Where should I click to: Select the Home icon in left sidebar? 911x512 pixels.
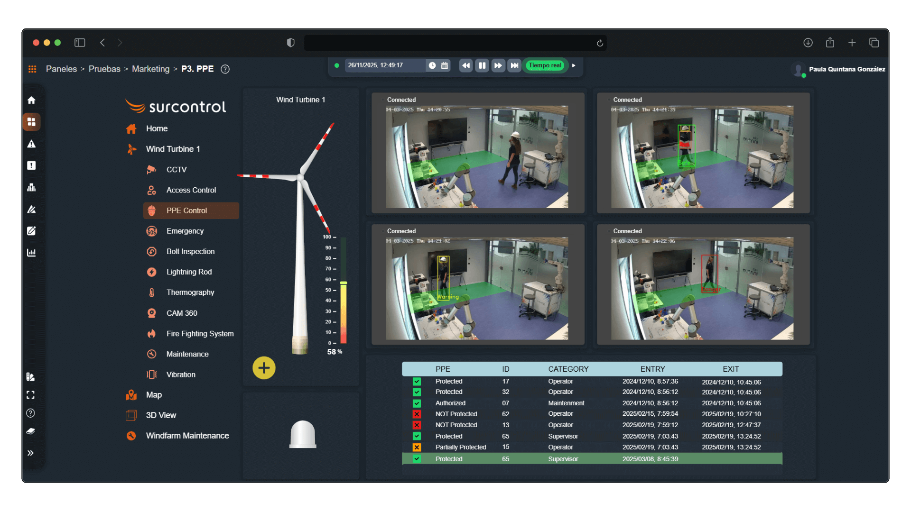(31, 100)
